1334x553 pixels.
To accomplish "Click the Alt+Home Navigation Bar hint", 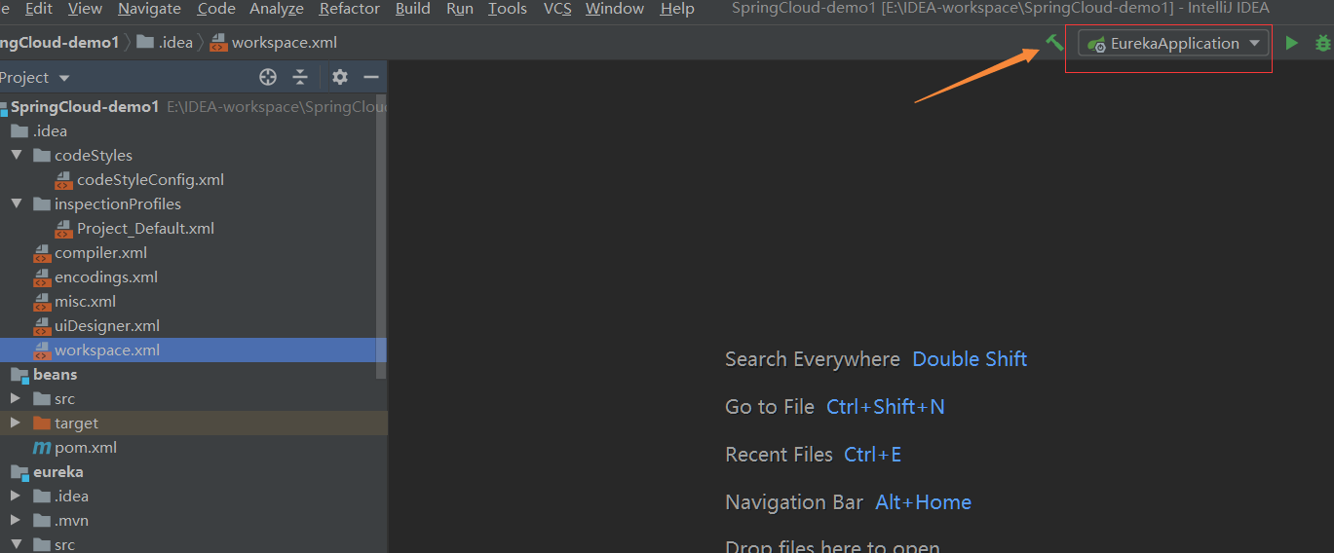I will pyautogui.click(x=924, y=502).
